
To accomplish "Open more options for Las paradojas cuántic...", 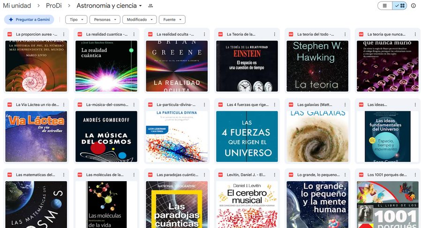I will [204, 175].
